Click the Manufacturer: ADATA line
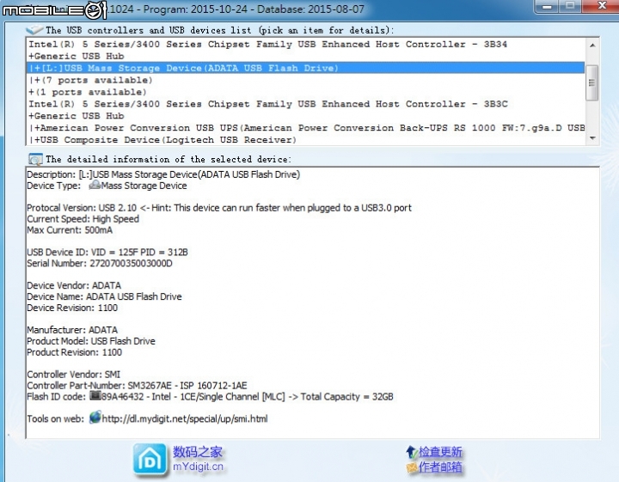The height and width of the screenshot is (482, 619). click(72, 330)
